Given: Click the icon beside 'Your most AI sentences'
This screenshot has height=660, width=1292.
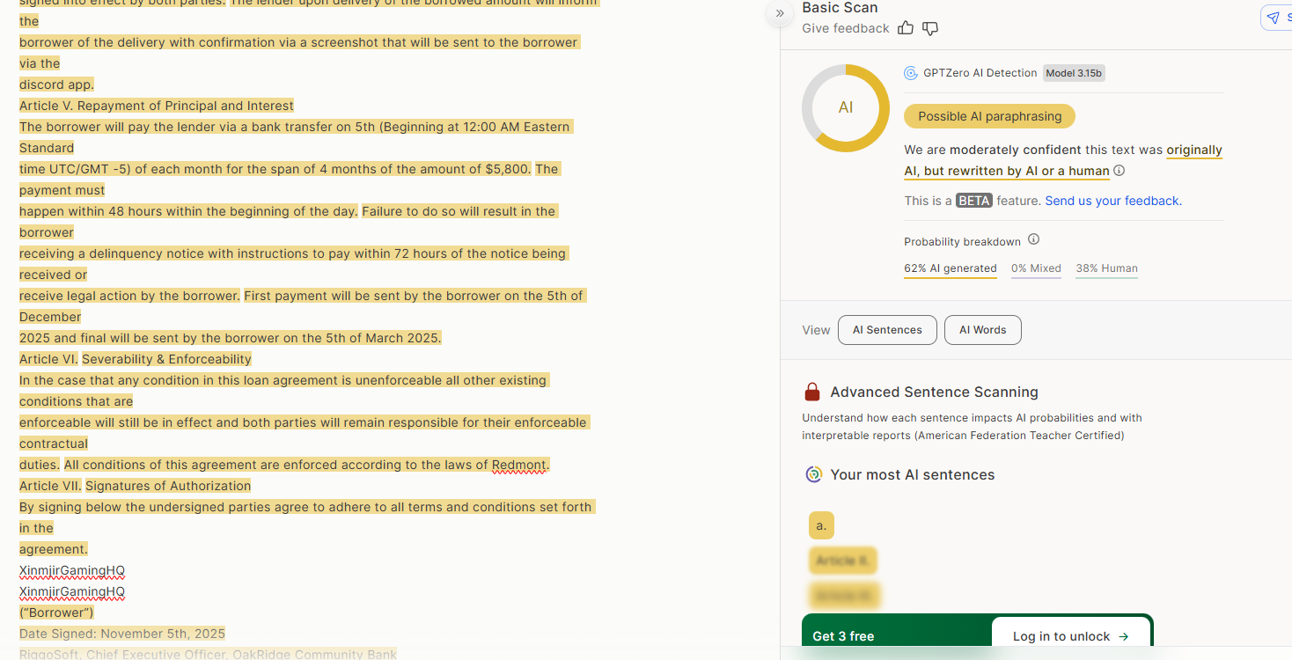Looking at the screenshot, I should pos(814,474).
